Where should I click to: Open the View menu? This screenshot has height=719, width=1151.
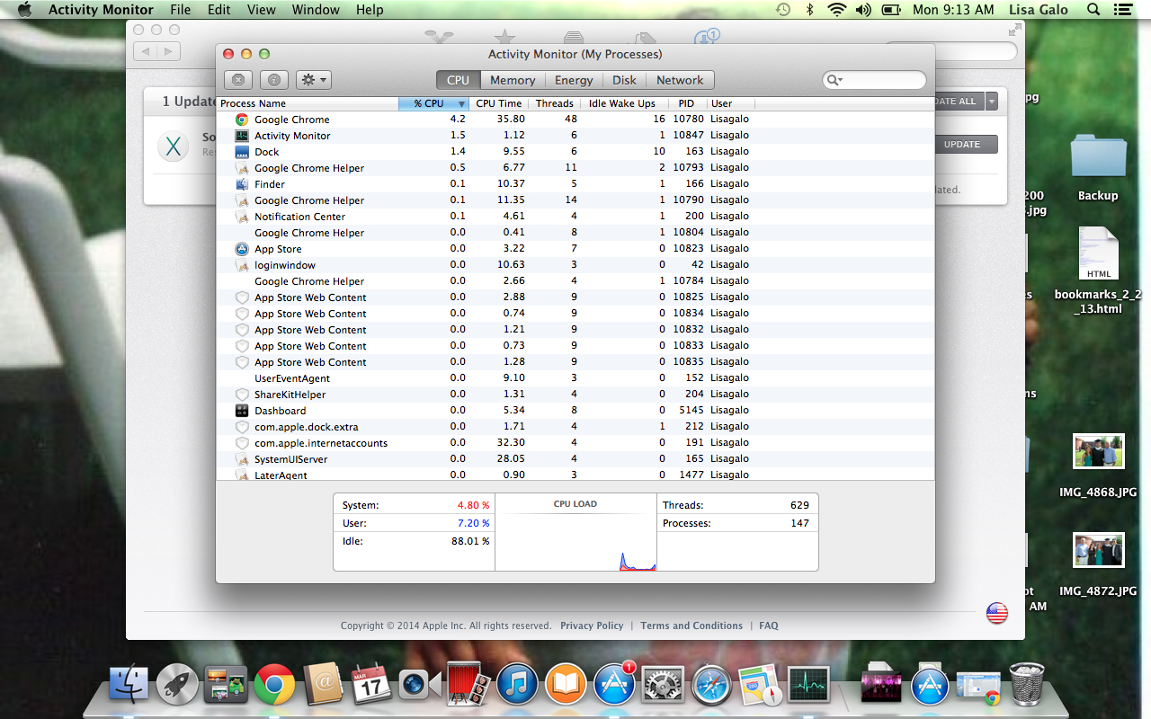click(262, 10)
